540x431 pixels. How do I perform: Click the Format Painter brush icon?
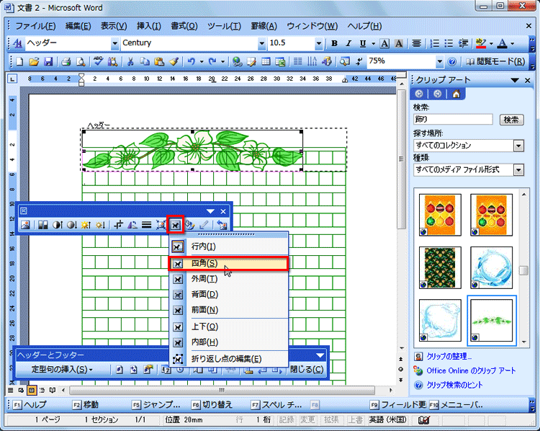(x=174, y=62)
